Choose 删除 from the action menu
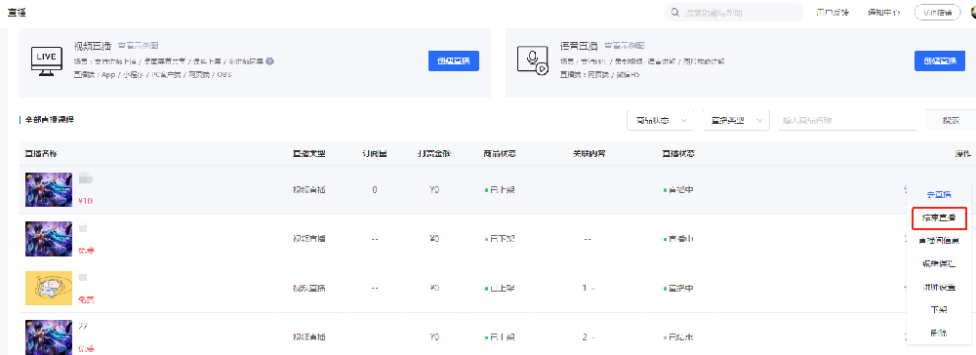The image size is (976, 355). 939,334
